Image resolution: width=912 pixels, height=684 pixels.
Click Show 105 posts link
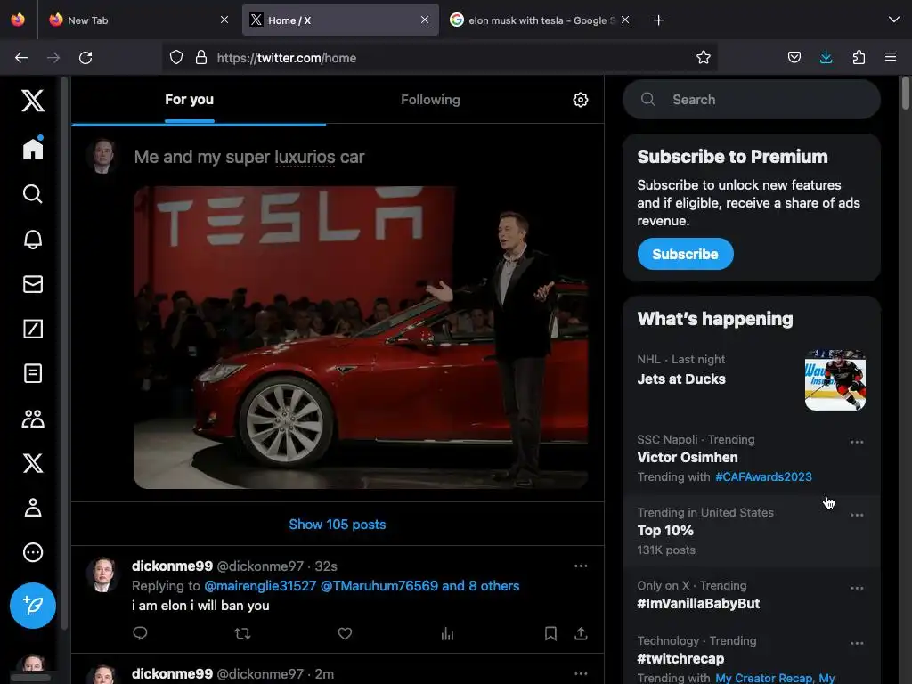pos(338,525)
